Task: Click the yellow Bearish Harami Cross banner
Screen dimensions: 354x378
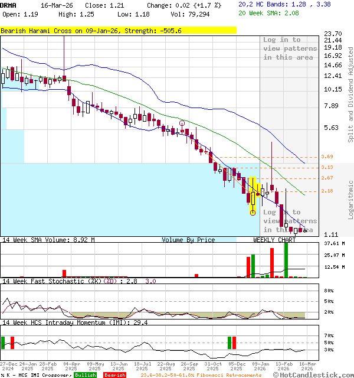Action: 118,30
